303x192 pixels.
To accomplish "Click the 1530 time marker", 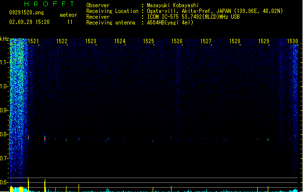I will (x=292, y=41).
